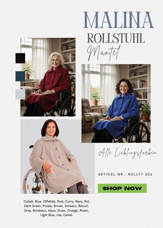Click the ROLLSTUHL heading text

point(116,38)
